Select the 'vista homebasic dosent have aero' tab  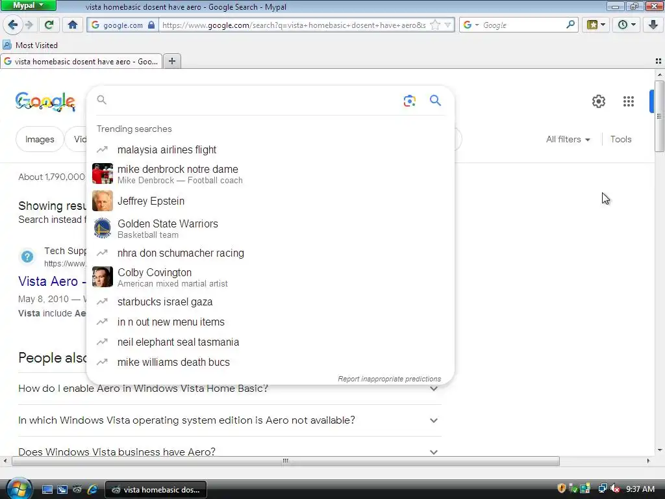[x=81, y=62]
